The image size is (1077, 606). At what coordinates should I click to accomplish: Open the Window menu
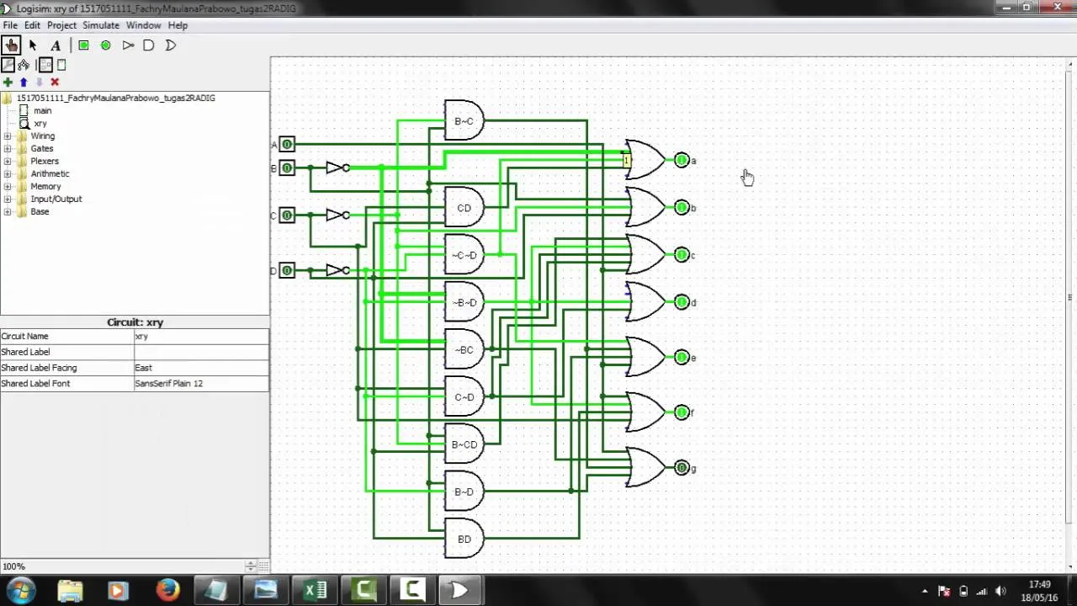point(143,25)
